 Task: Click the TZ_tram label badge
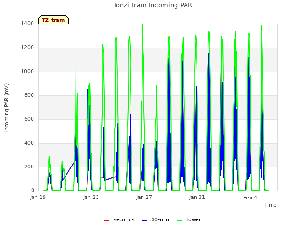tap(54, 20)
